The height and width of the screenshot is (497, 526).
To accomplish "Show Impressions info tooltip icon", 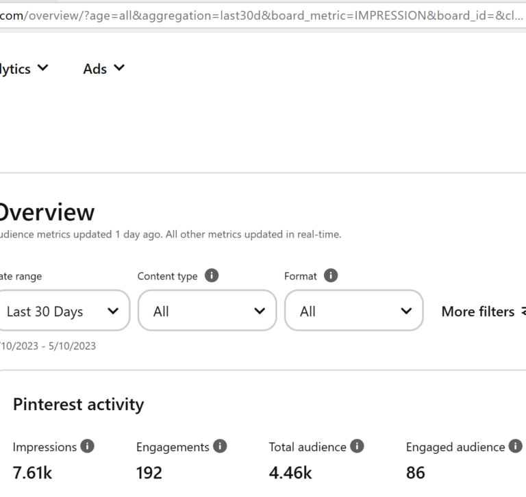I will (87, 446).
